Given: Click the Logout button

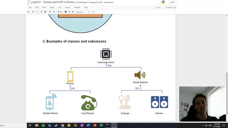Looking at the screenshot, I should [172, 2].
